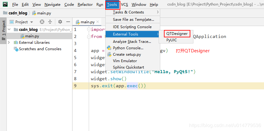Open project panel settings gear
Viewport: 264px width, 131px height.
pos(60,22)
